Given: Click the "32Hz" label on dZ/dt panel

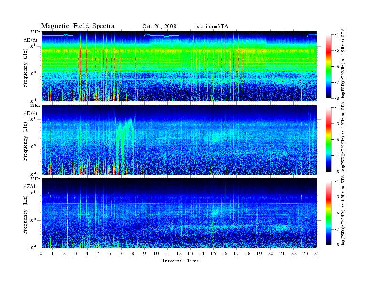Looking at the screenshot, I should (x=35, y=179).
